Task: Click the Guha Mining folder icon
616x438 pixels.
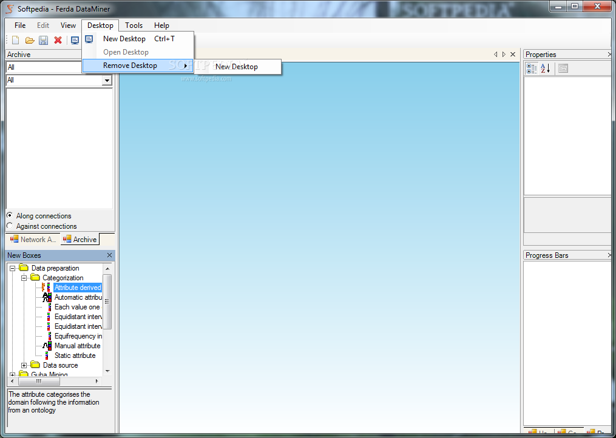Action: coord(24,374)
